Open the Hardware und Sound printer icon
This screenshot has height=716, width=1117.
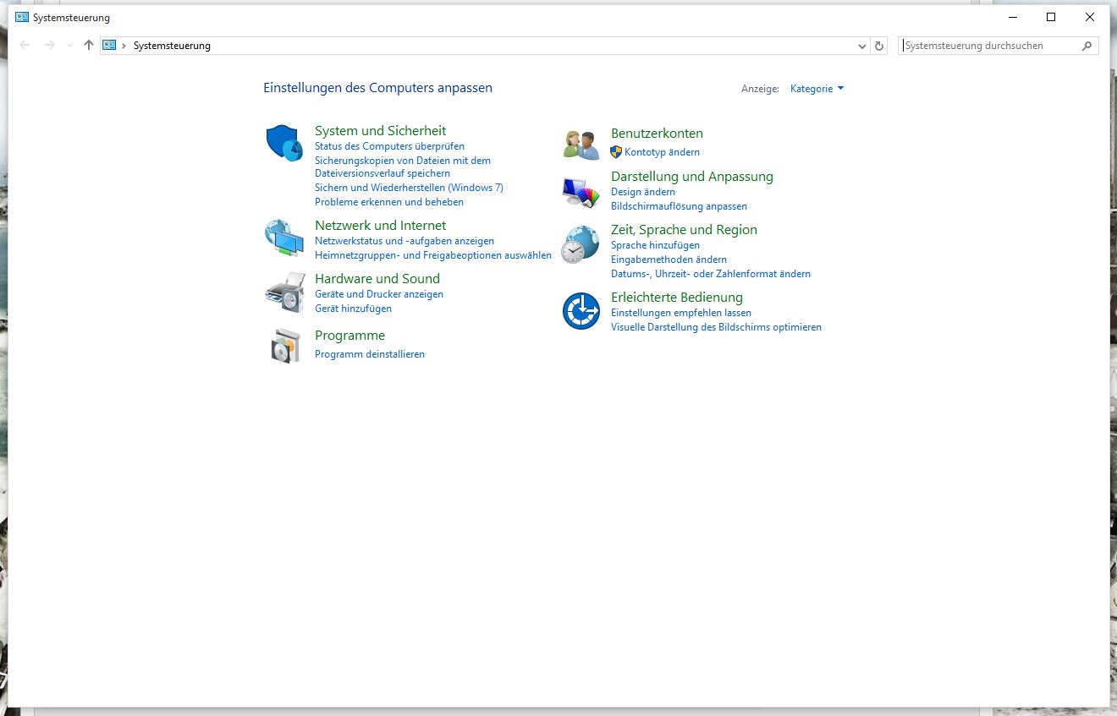tap(284, 292)
